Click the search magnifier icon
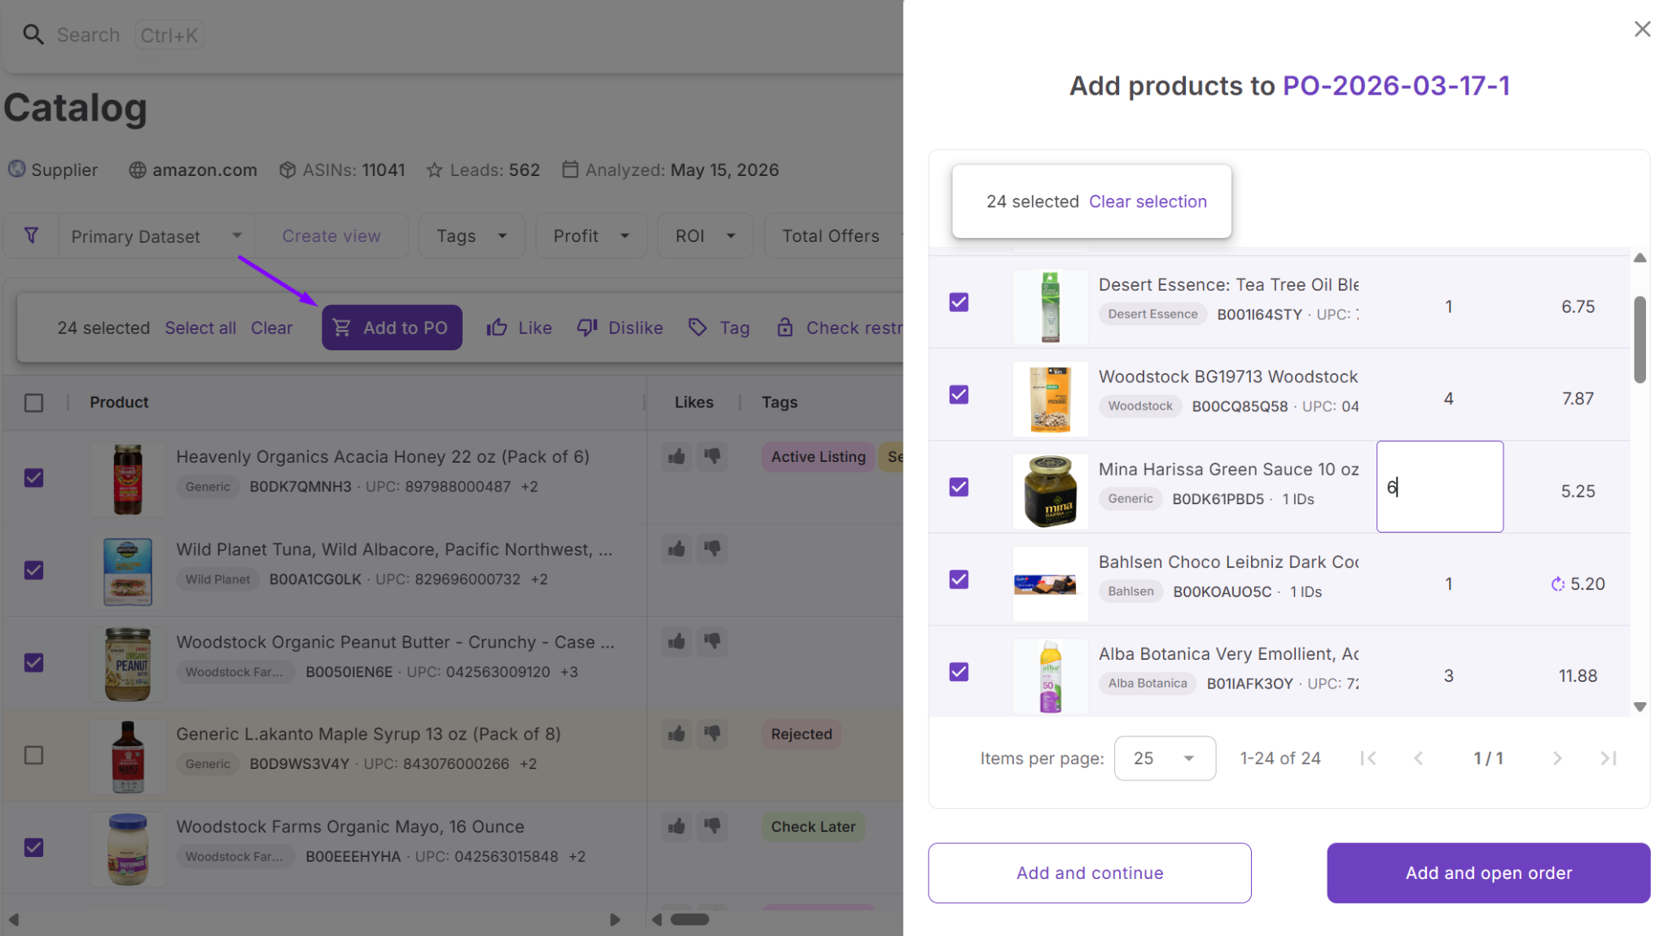This screenshot has height=936, width=1668. click(x=33, y=35)
